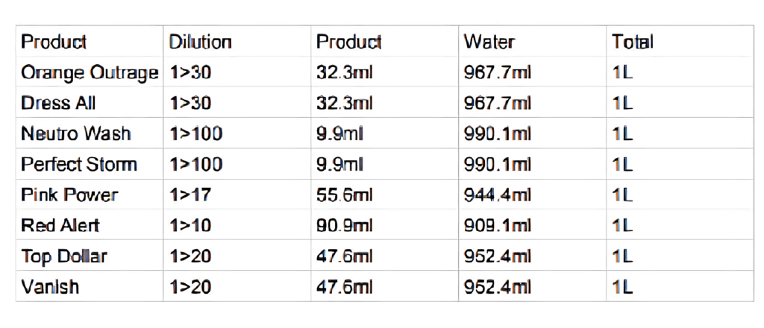Image resolution: width=764 pixels, height=328 pixels.
Task: Select the Water column header
Action: [x=489, y=42]
